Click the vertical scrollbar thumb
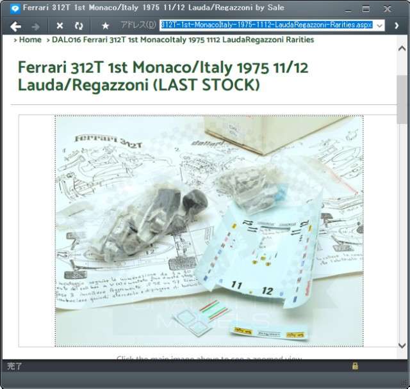The image size is (410, 389). coord(402,99)
